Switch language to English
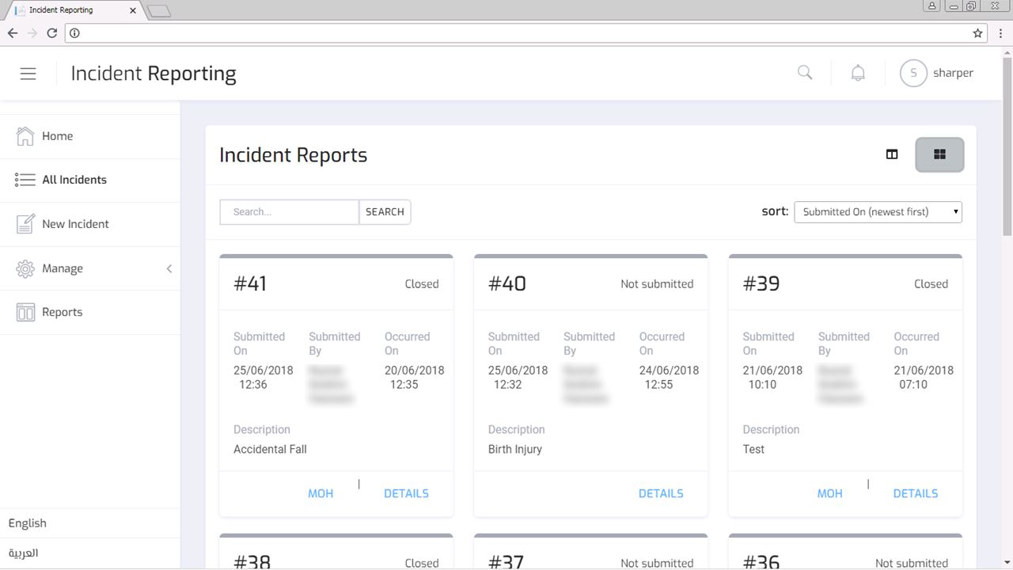 tap(28, 523)
